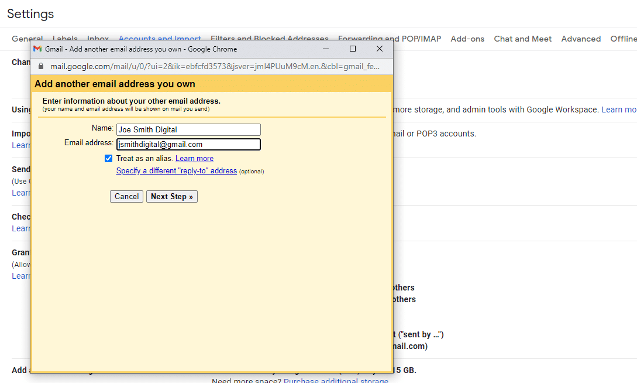Toggle the Treat as an alias checkbox
Screen dimensions: 637x383
coord(108,159)
